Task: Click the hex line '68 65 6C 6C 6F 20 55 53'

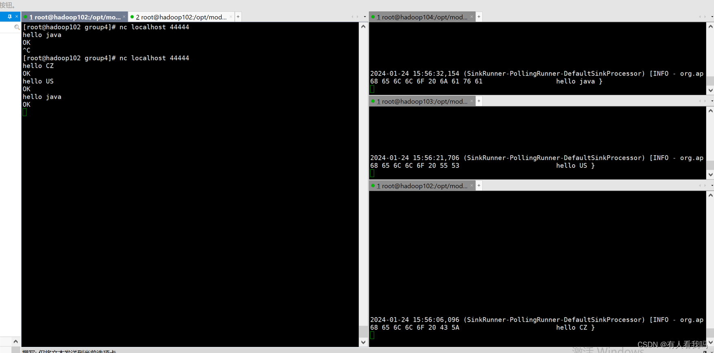Action: pyautogui.click(x=415, y=165)
